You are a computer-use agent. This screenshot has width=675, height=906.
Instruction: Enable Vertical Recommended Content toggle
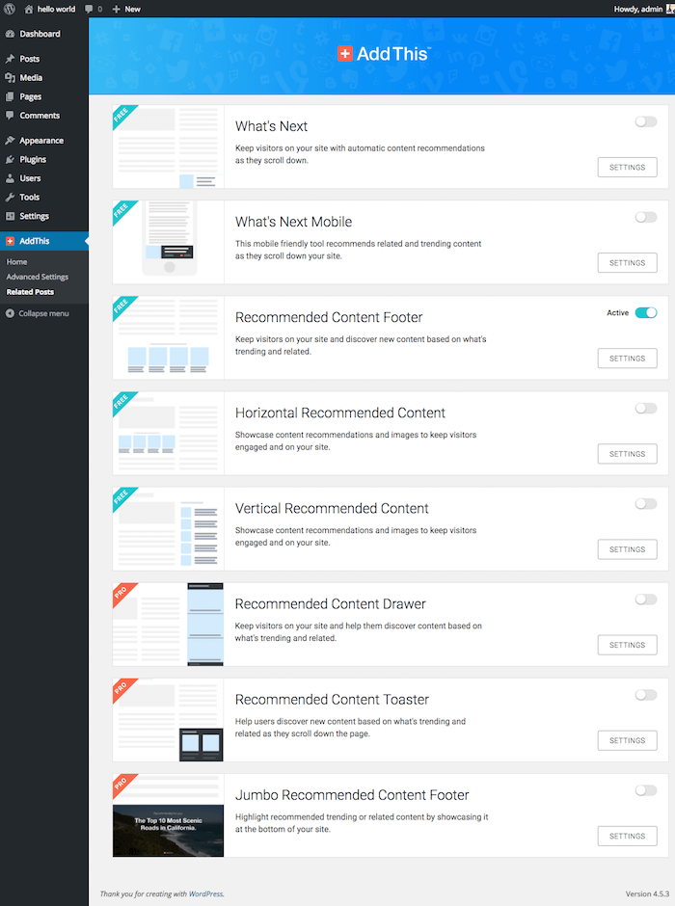[645, 503]
